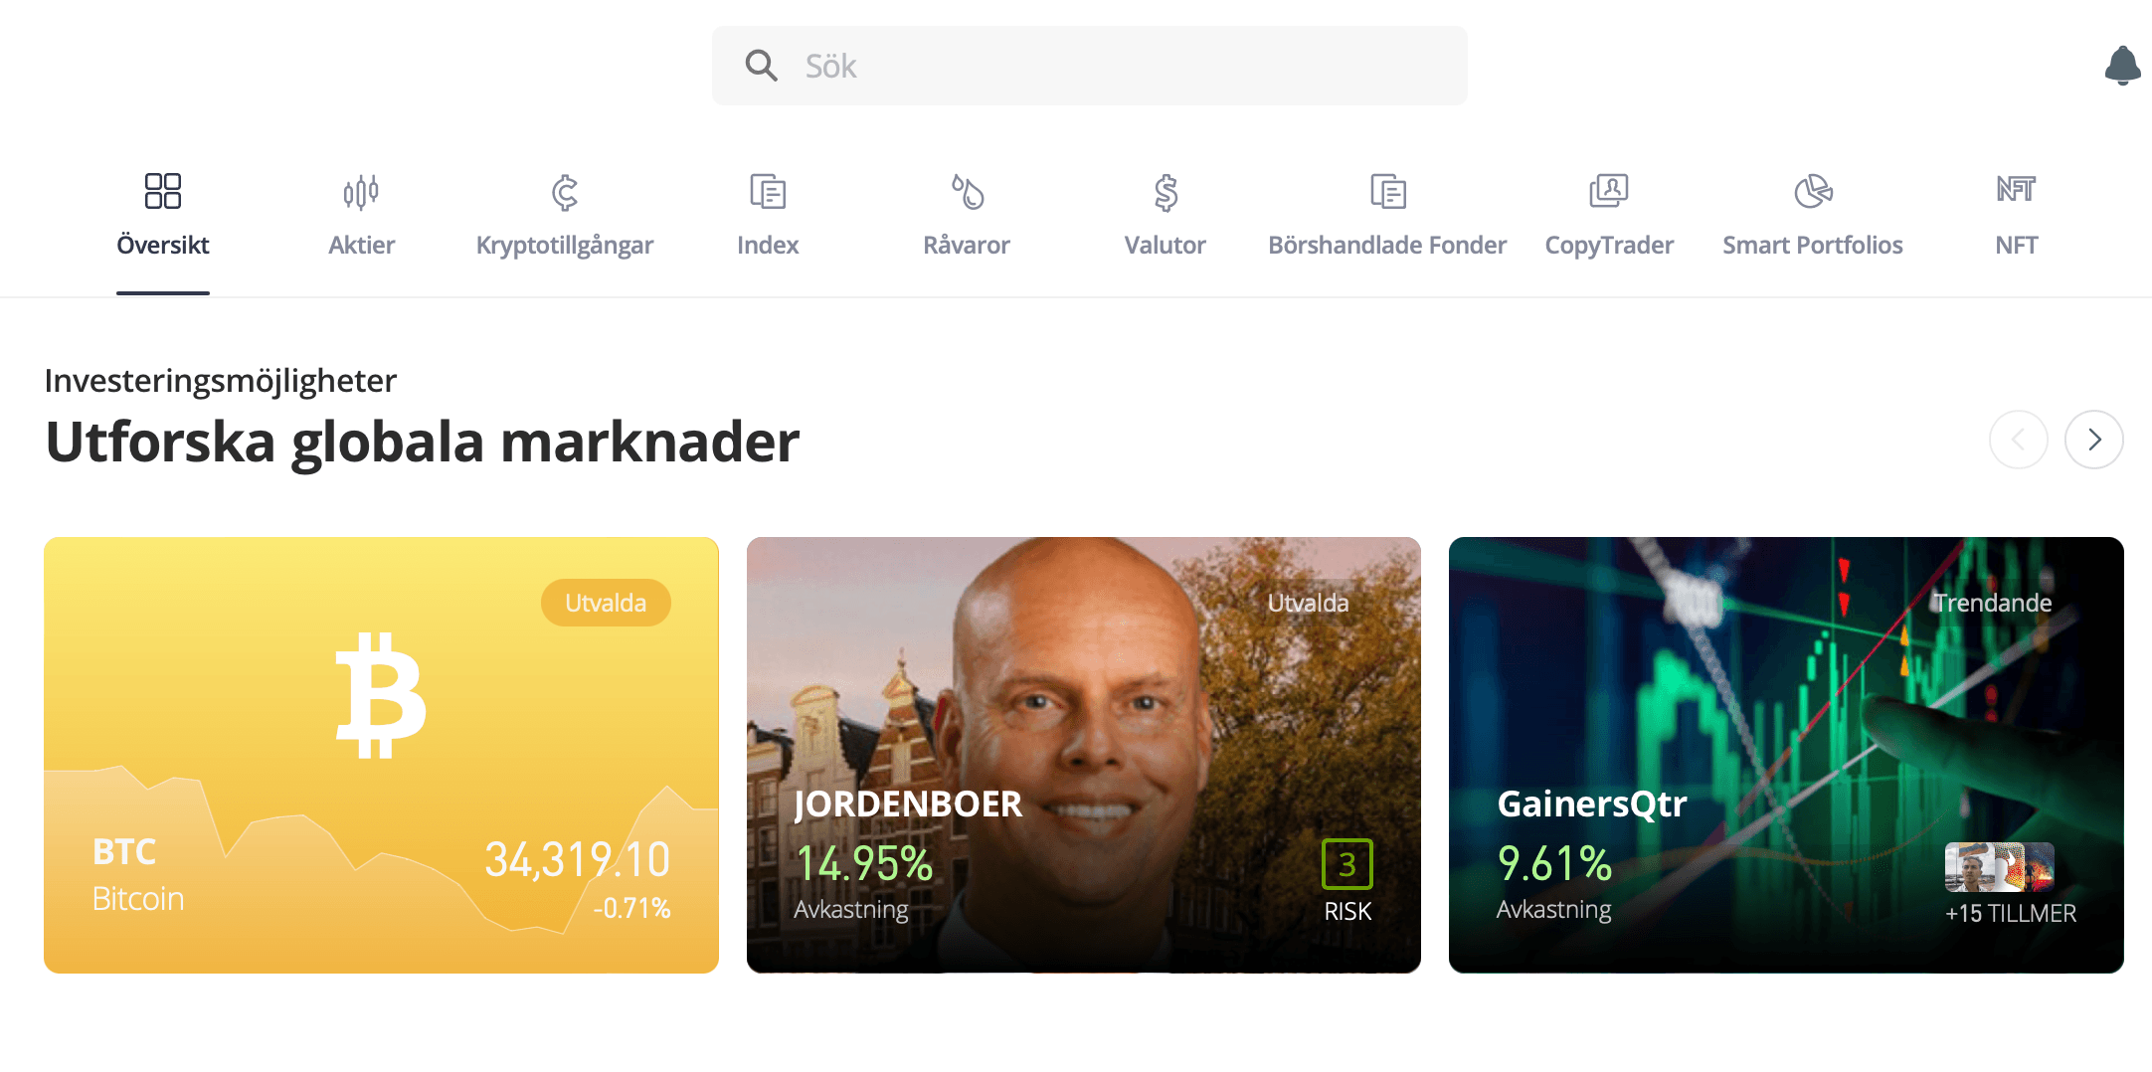
Task: Open the Smart Portfolios pie chart icon
Action: coord(1813,192)
